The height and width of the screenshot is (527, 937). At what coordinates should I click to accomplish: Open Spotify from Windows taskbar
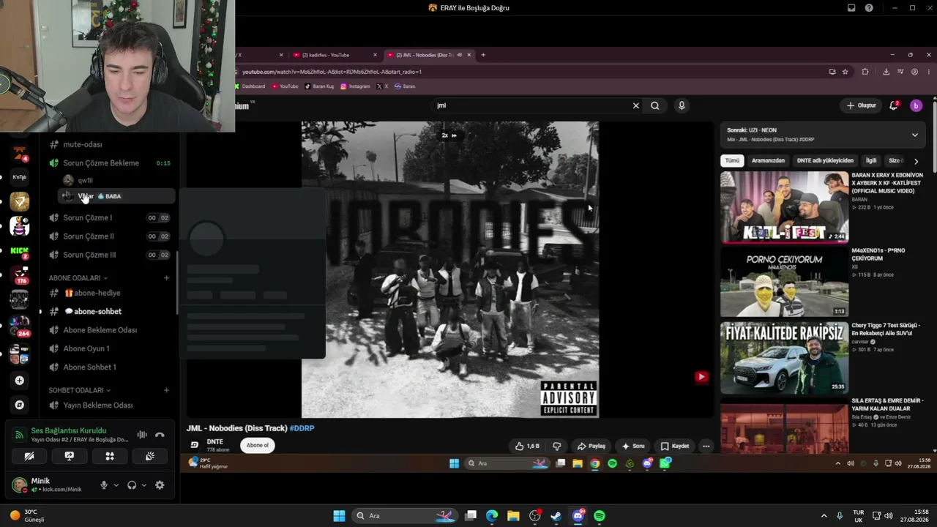click(600, 516)
